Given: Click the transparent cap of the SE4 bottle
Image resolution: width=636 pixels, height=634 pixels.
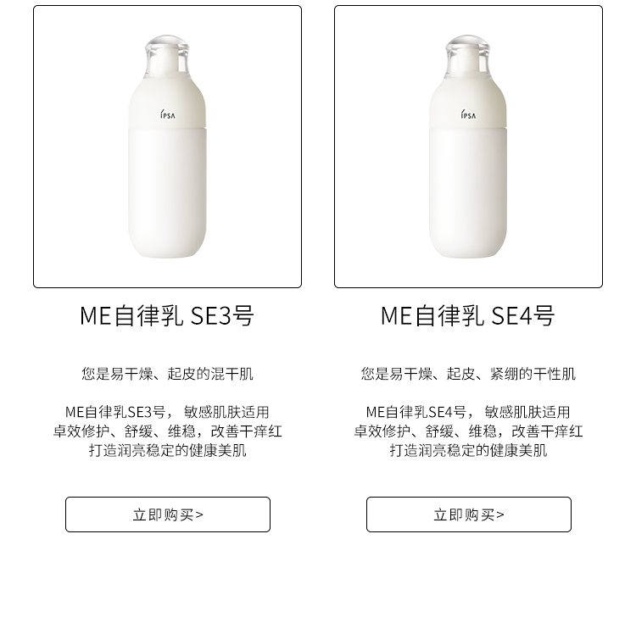Looking at the screenshot, I should tap(468, 57).
